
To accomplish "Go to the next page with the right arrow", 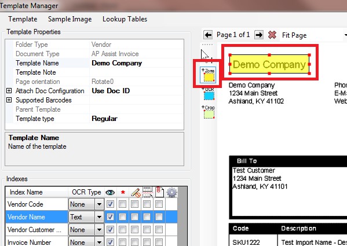I will [259, 35].
